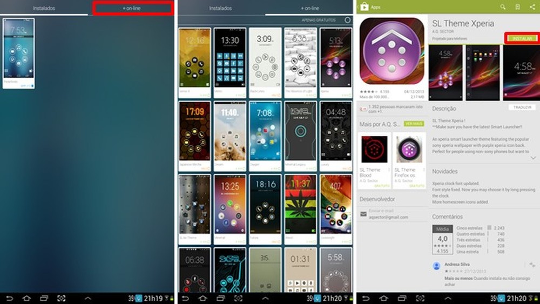The height and width of the screenshot is (304, 540).
Task: Tap the home icon in the left screen's navigation bar
Action: [26, 298]
